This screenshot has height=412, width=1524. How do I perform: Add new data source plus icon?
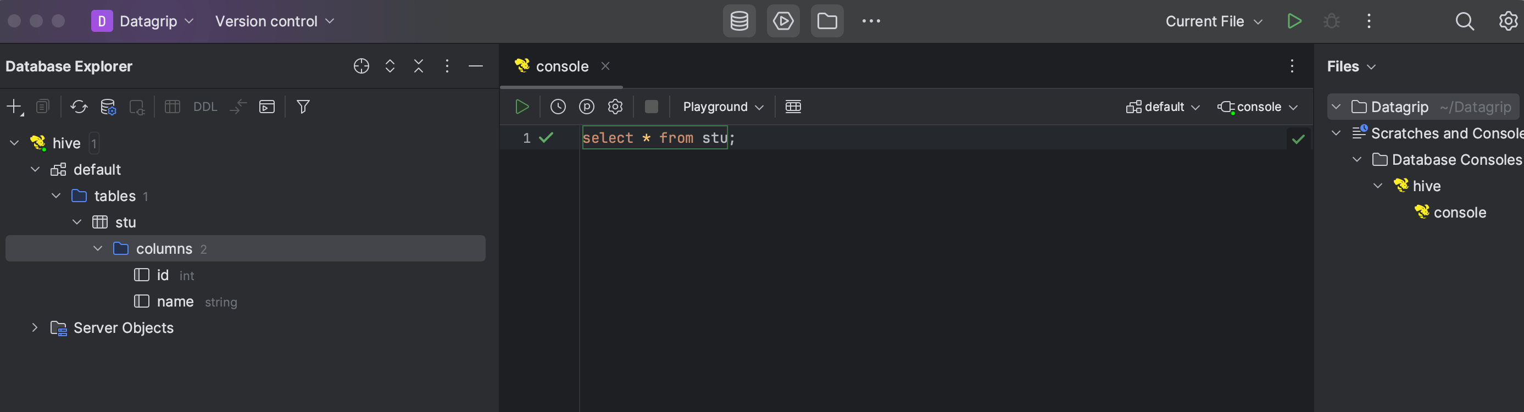tap(14, 107)
